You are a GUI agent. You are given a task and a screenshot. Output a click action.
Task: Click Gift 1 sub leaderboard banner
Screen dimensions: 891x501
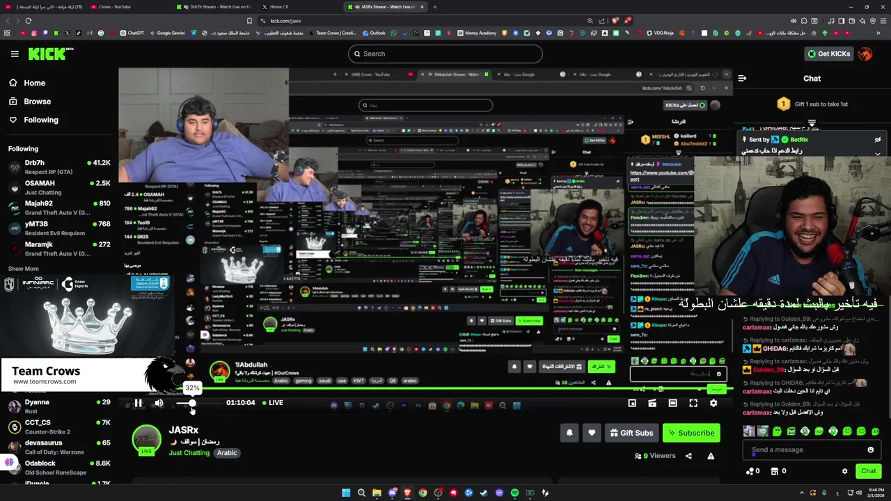click(812, 104)
